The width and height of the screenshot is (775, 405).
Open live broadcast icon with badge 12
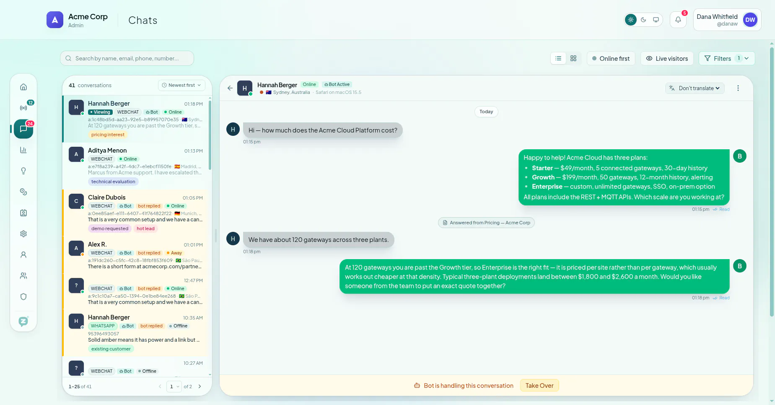tap(23, 108)
